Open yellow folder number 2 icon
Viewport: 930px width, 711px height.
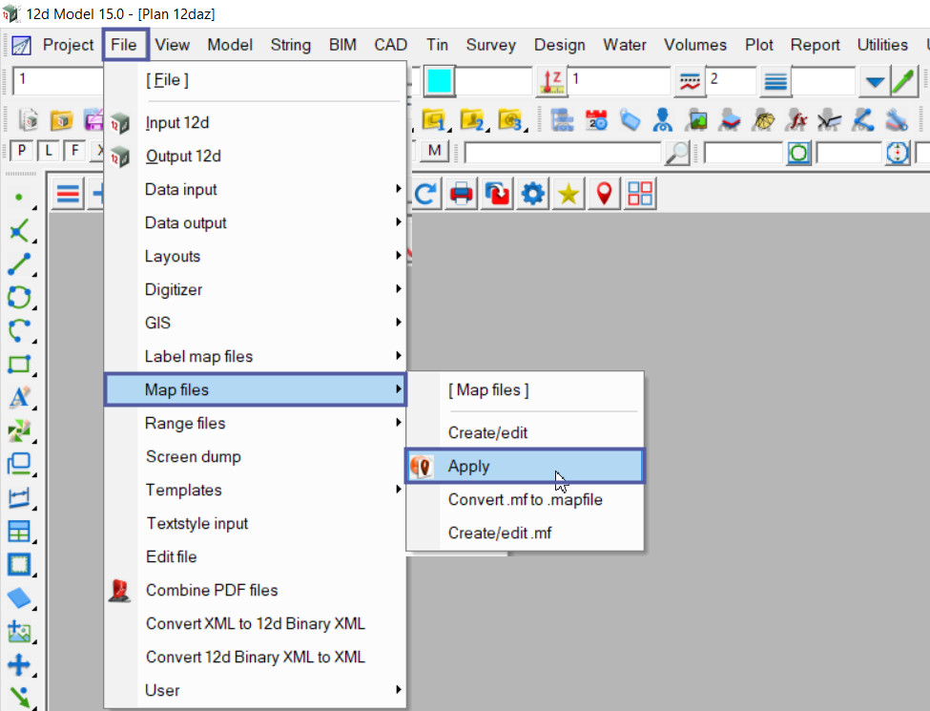point(473,120)
